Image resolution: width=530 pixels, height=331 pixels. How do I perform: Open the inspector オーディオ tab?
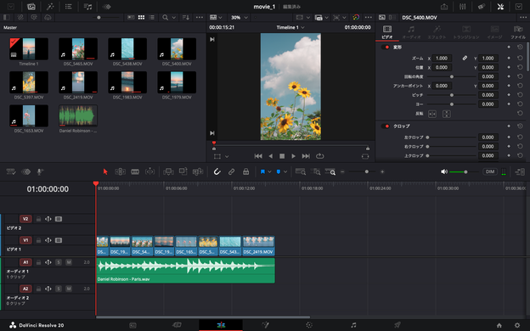pyautogui.click(x=411, y=32)
